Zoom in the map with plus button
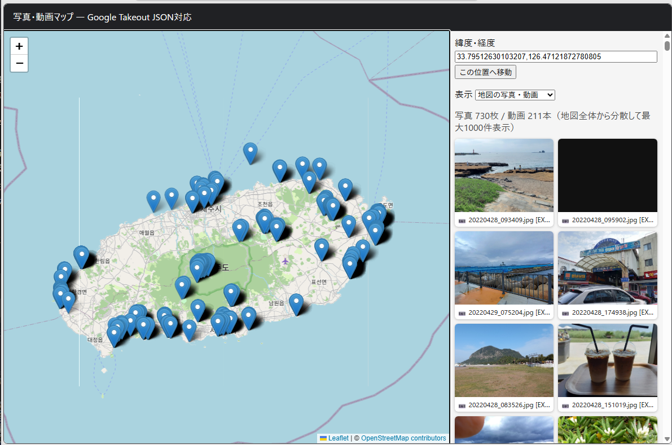Screen dimensions: 672x445 (x=19, y=46)
